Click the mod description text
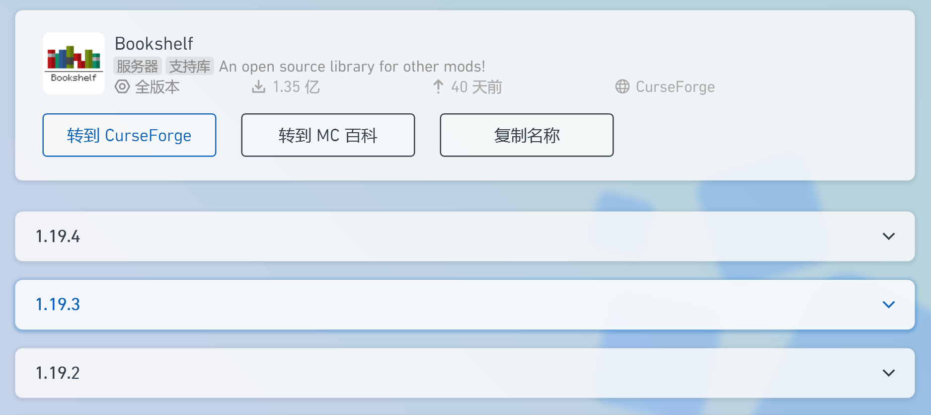The height and width of the screenshot is (415, 931). [352, 66]
